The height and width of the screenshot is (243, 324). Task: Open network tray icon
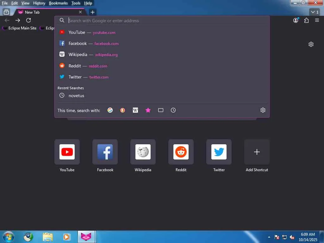[284, 237]
